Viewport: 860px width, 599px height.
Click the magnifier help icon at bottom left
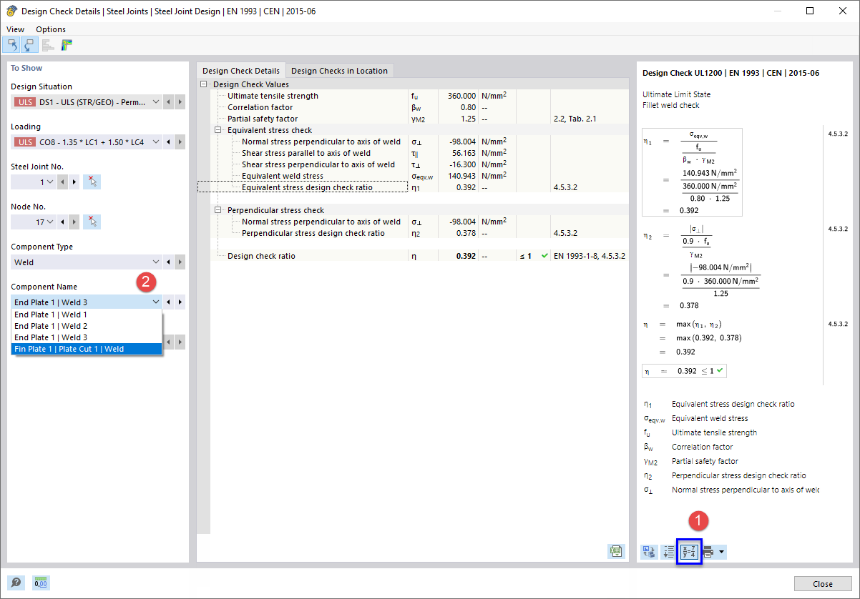tap(16, 583)
